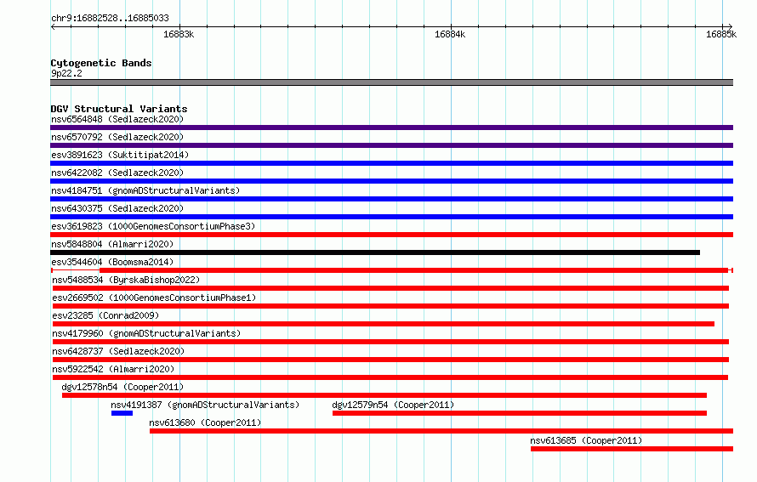
Task: Click the red esv2669502 variant bar
Action: (390, 306)
